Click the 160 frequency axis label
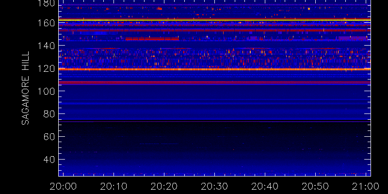Screen dimensions: 388x194 coord(47,23)
